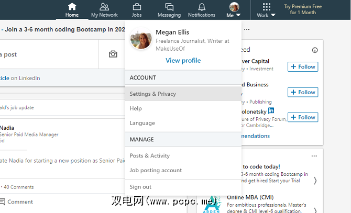This screenshot has width=351, height=213.
Task: Collapse the Me profile dropdown
Action: tap(234, 10)
